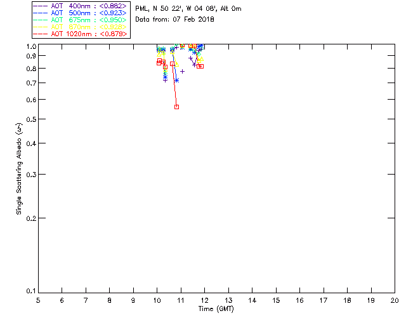Click the red dashed line sample in legend
The height and width of the screenshot is (325, 406).
[x=41, y=34]
